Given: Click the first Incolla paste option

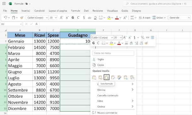Looking at the screenshot, I should tap(94, 77).
